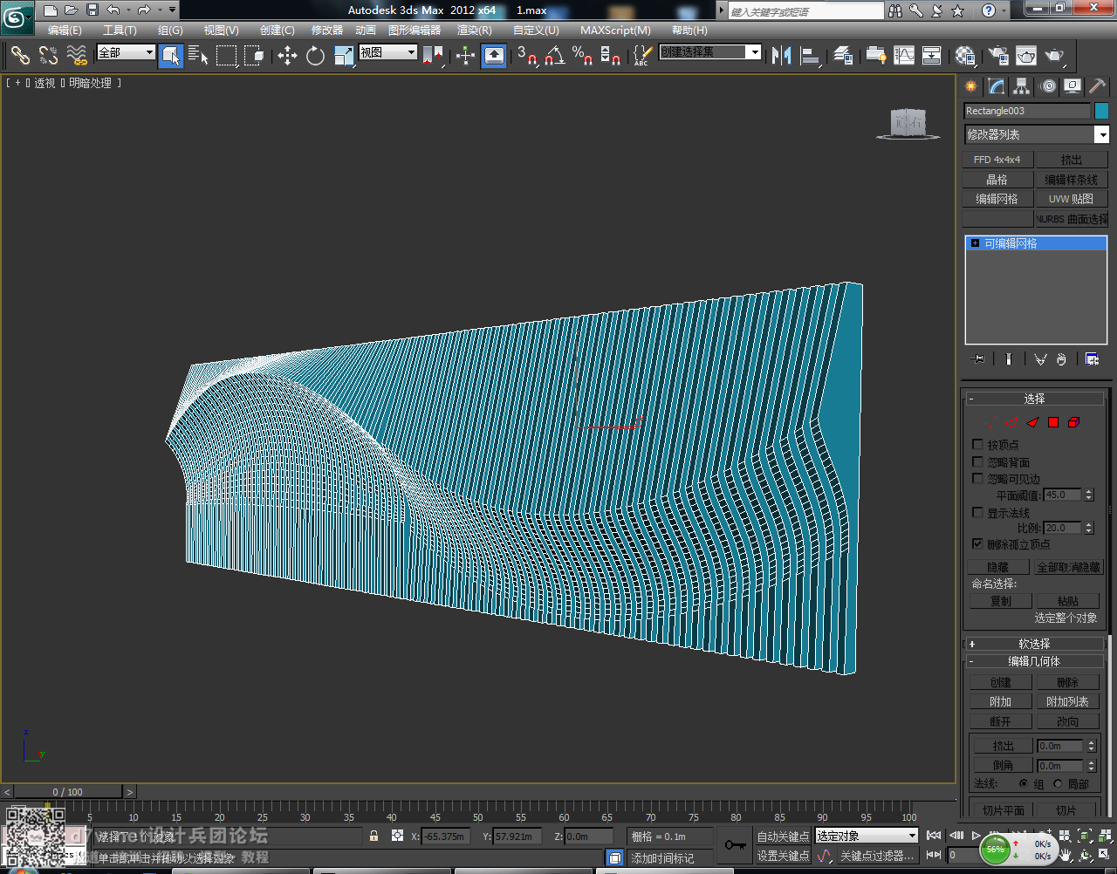This screenshot has width=1117, height=874.
Task: Enable the 忽略背面 checkbox
Action: [977, 461]
